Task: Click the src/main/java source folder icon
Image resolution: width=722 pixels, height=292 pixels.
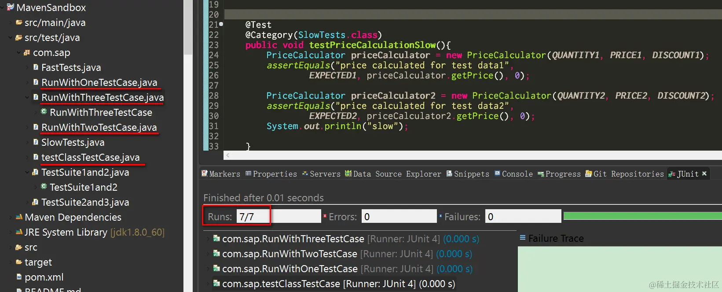Action: [19, 22]
